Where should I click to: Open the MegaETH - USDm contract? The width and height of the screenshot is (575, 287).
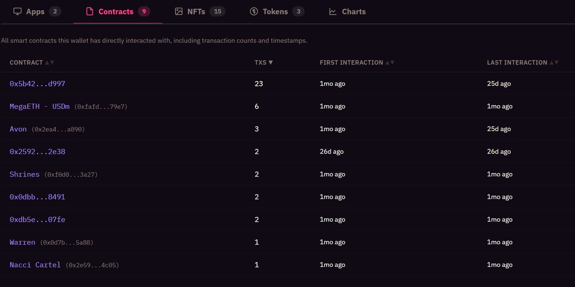click(39, 106)
